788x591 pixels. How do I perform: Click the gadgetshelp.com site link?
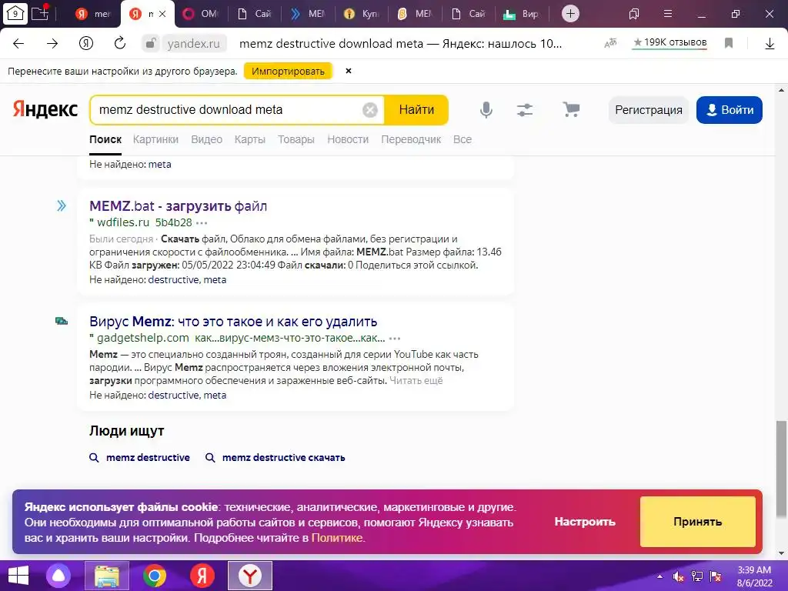click(142, 339)
